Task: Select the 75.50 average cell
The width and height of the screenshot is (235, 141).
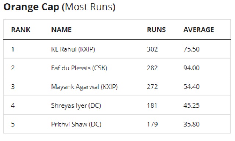Action: pyautogui.click(x=192, y=49)
